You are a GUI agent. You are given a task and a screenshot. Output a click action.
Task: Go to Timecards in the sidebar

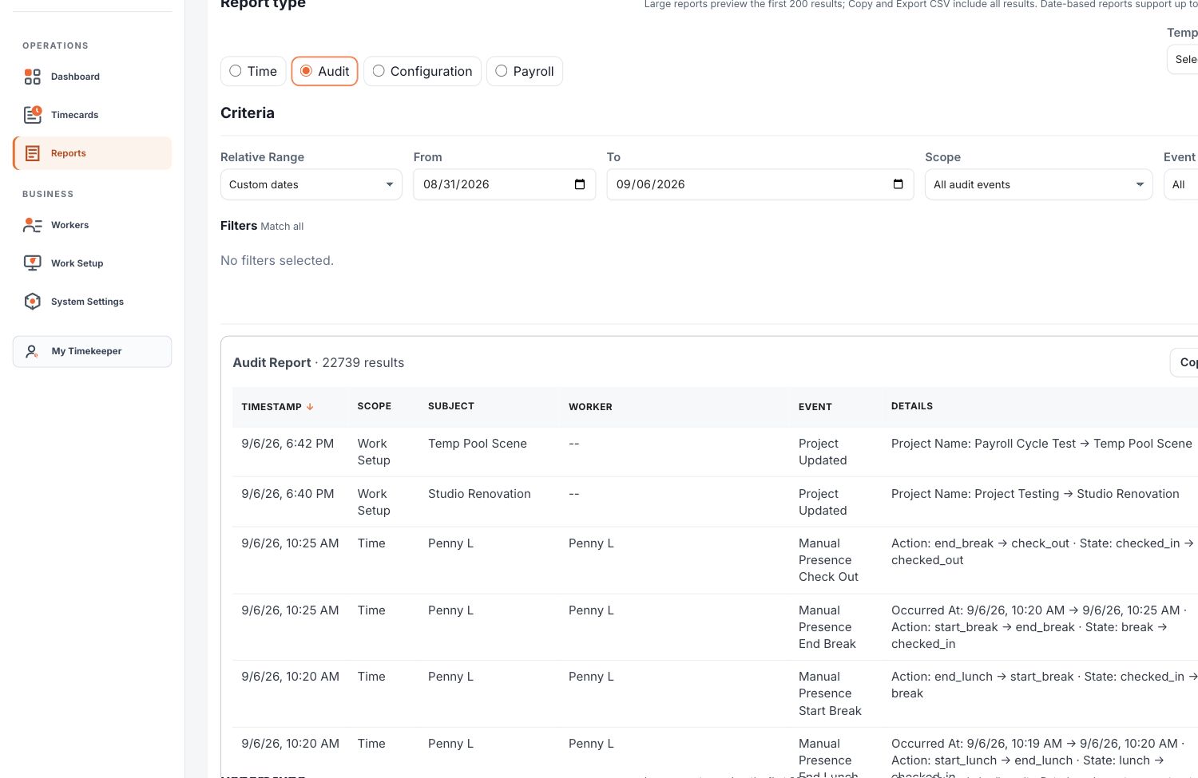[x=93, y=115]
